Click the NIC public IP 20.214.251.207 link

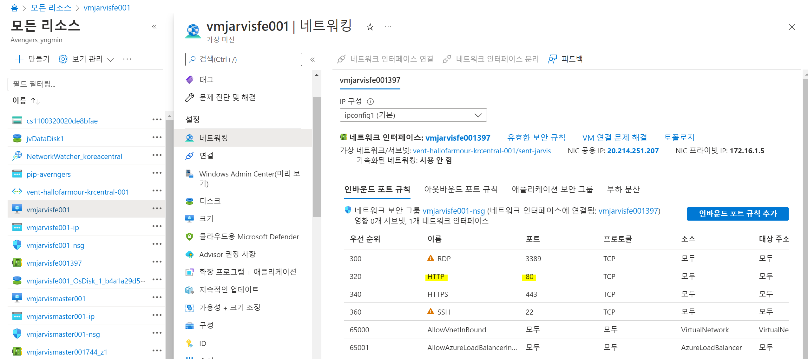tap(633, 151)
